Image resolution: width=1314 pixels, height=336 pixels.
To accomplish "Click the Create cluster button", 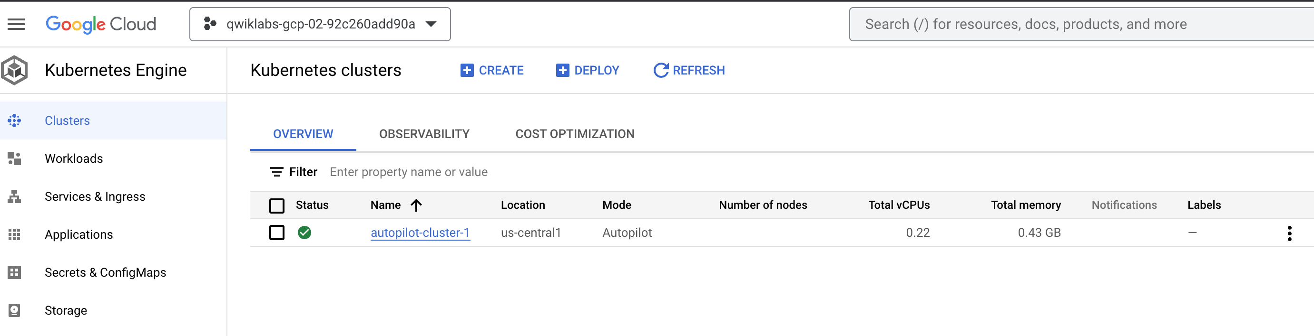I will pos(492,70).
